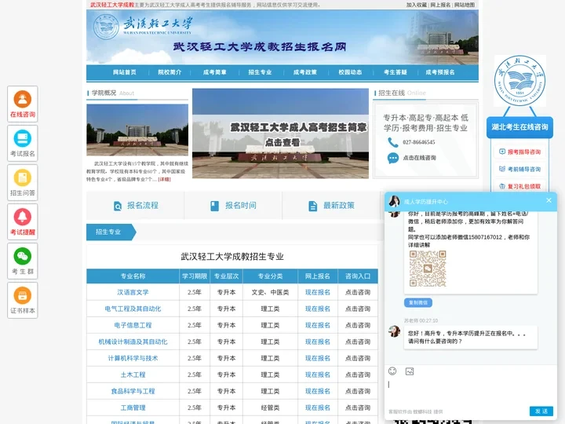Open the 电气工程及其自动化 major link
The height and width of the screenshot is (424, 565).
point(133,309)
